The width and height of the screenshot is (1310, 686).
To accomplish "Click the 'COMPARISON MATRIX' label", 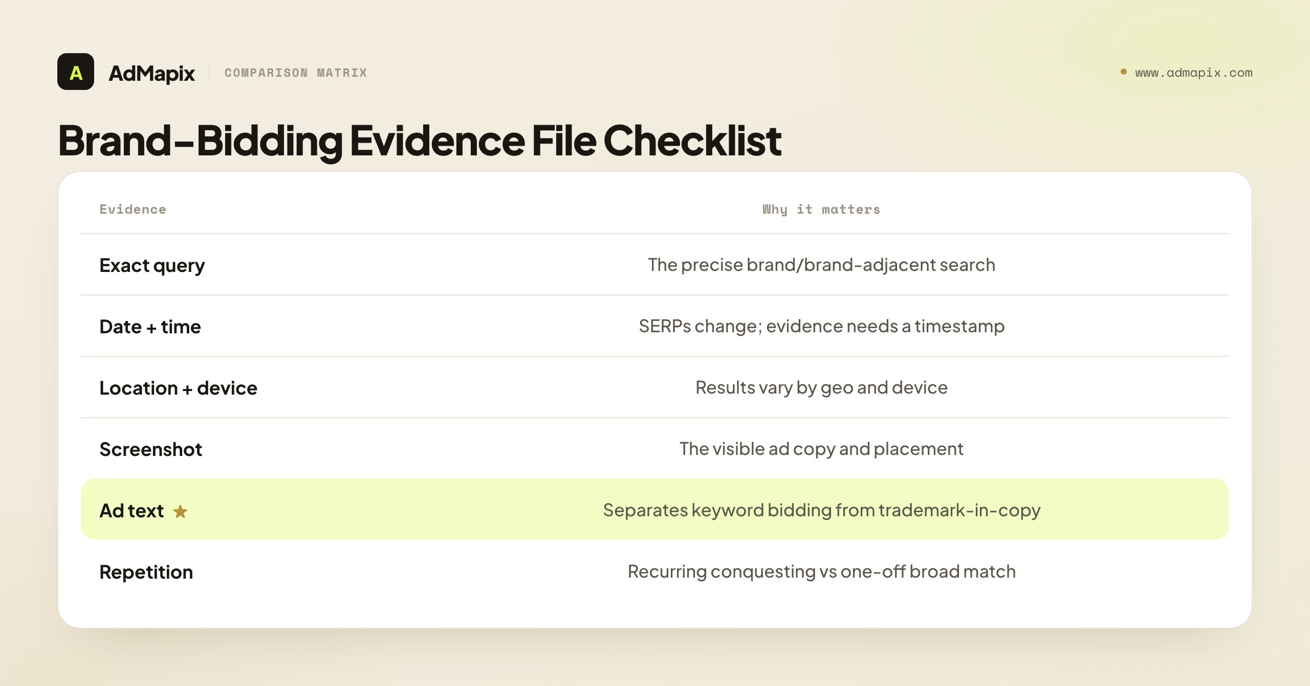I will click(x=296, y=73).
